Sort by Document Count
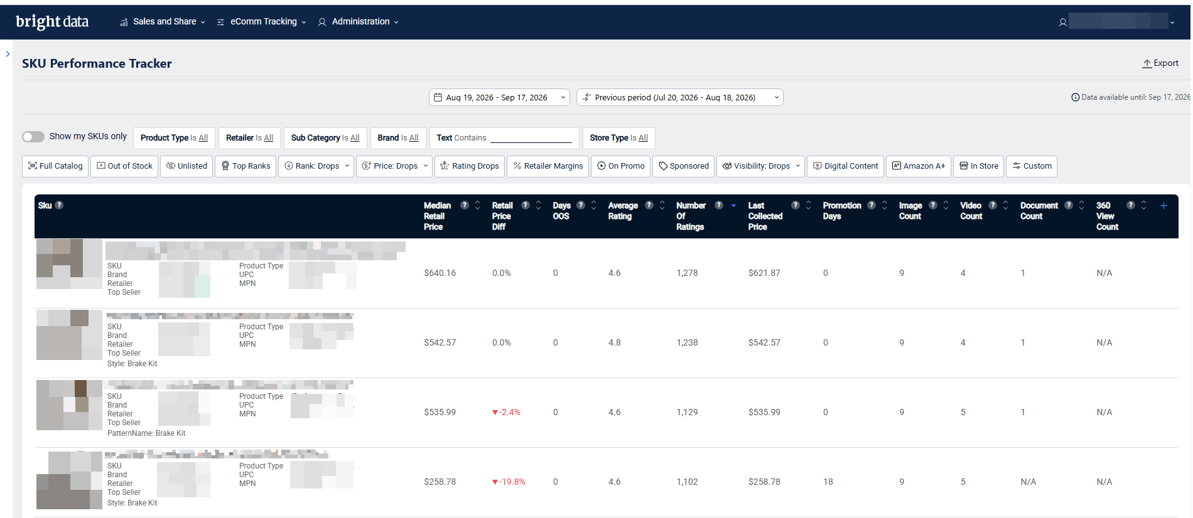 pos(1081,205)
